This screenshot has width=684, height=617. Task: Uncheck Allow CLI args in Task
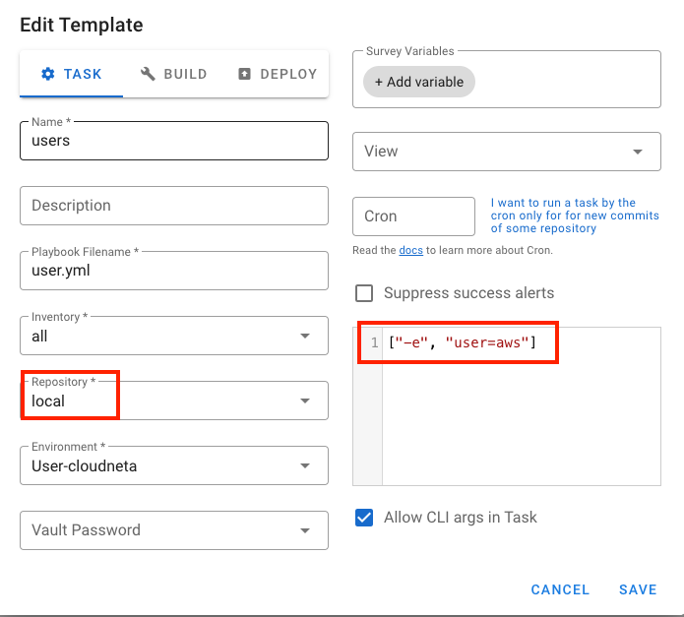point(364,518)
